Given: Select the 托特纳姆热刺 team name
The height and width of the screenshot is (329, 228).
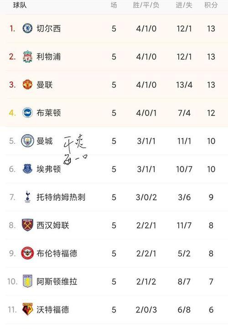Looking at the screenshot, I should click(61, 197).
